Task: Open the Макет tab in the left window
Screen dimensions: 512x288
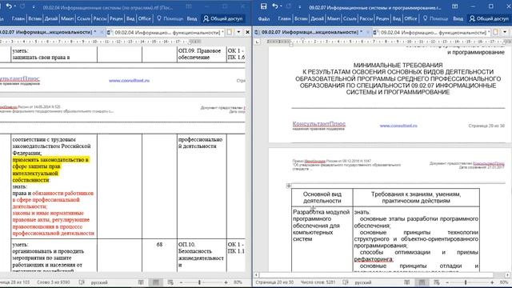Action: pyautogui.click(x=67, y=19)
